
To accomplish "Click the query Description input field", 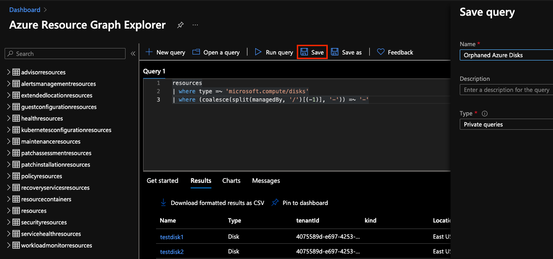I will click(x=506, y=90).
